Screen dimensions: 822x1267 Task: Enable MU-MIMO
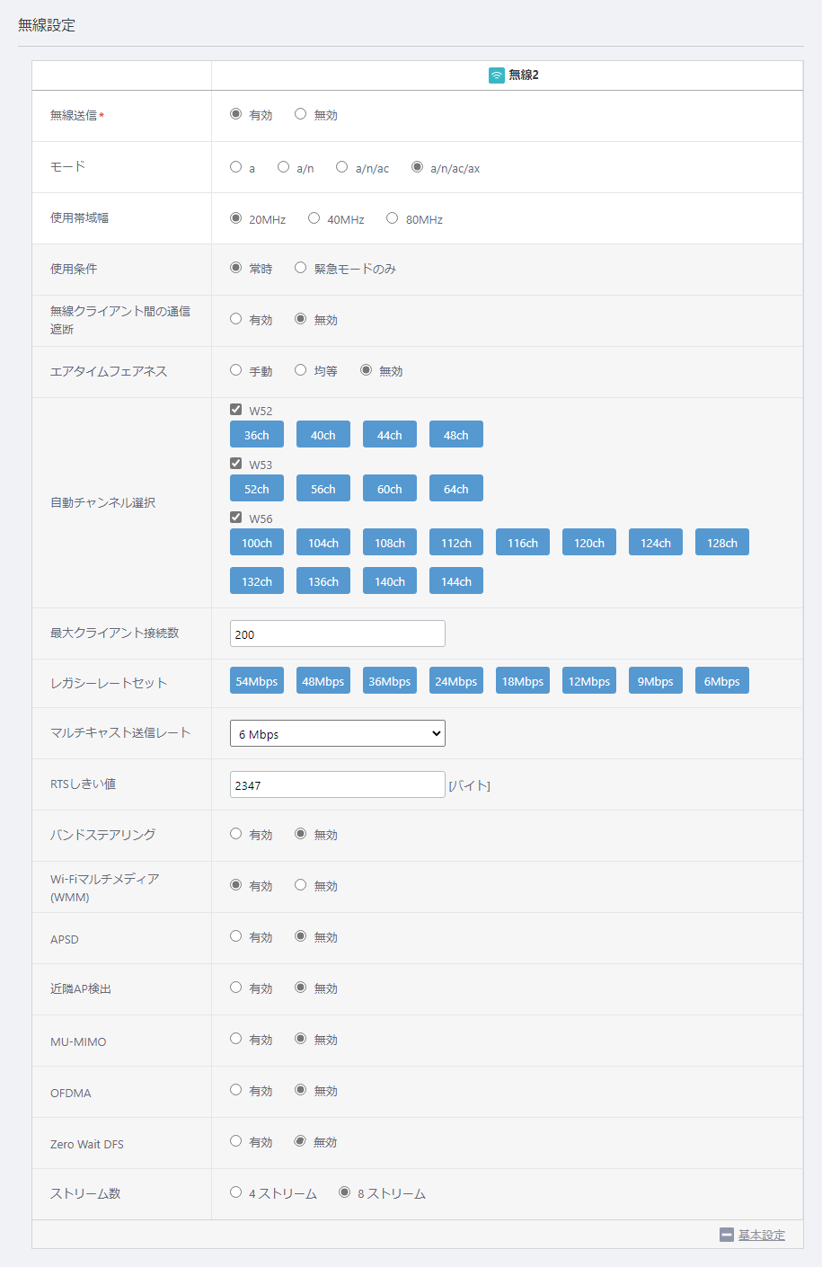click(x=236, y=1039)
